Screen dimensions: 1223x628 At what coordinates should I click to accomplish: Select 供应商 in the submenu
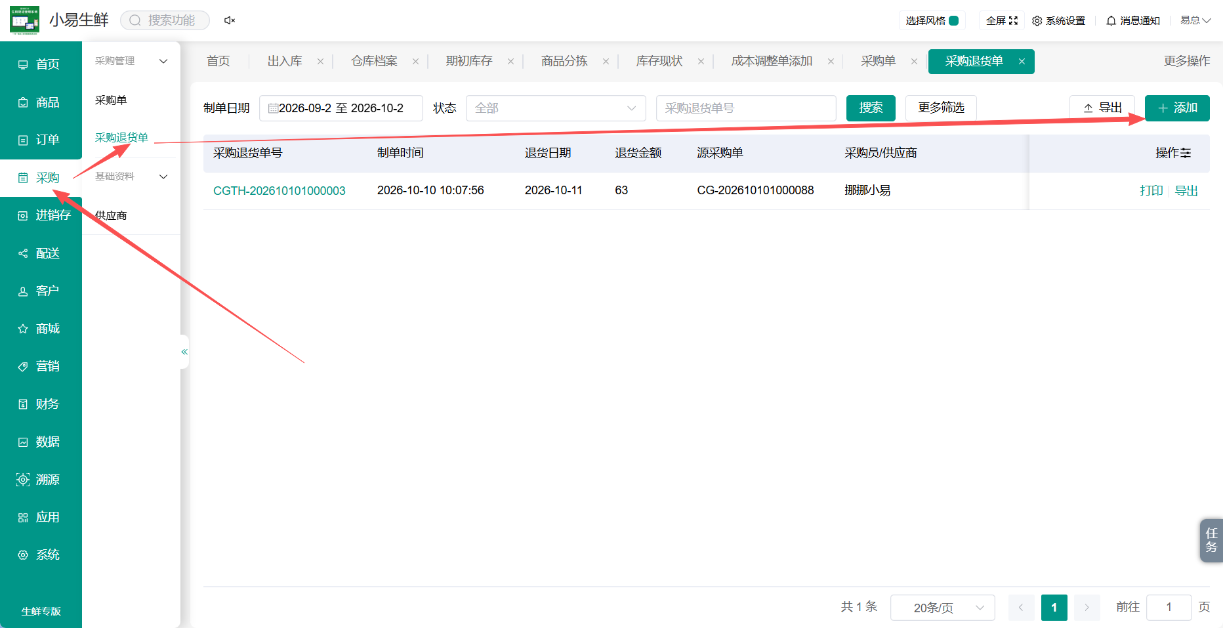(x=111, y=216)
